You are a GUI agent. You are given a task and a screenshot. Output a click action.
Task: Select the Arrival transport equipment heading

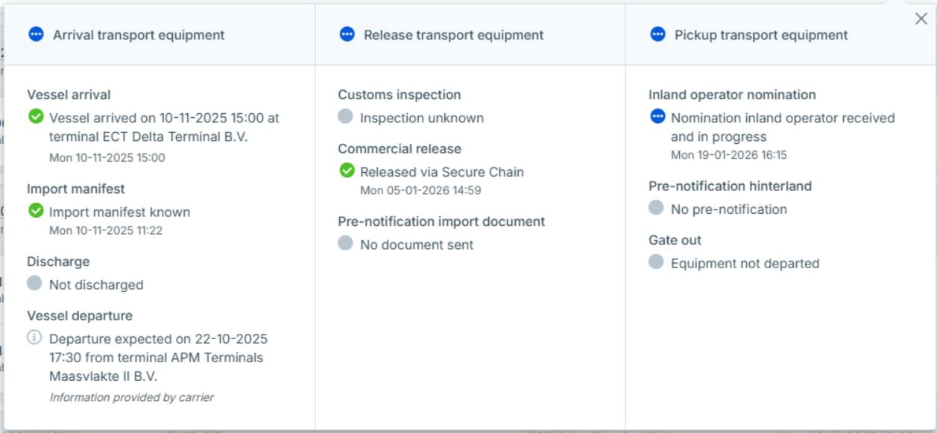click(139, 35)
